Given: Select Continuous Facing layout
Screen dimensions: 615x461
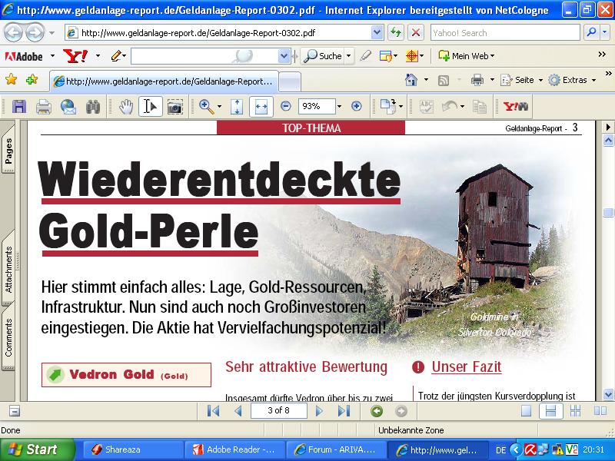Looking at the screenshot, I should click(575, 411).
